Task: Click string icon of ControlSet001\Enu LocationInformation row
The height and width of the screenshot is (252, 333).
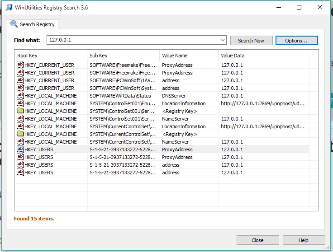Action: pos(20,103)
